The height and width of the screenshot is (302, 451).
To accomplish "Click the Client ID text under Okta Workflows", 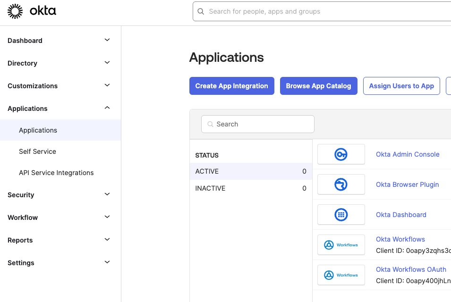I will click(413, 251).
